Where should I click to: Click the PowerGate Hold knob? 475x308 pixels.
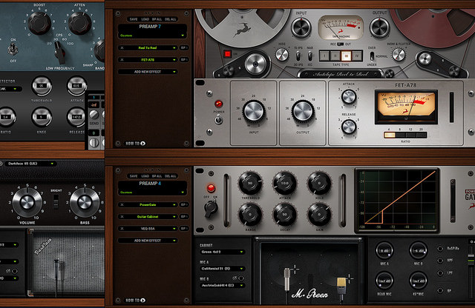click(x=319, y=184)
